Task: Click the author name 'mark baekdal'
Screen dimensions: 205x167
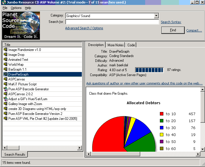Action: point(119,65)
